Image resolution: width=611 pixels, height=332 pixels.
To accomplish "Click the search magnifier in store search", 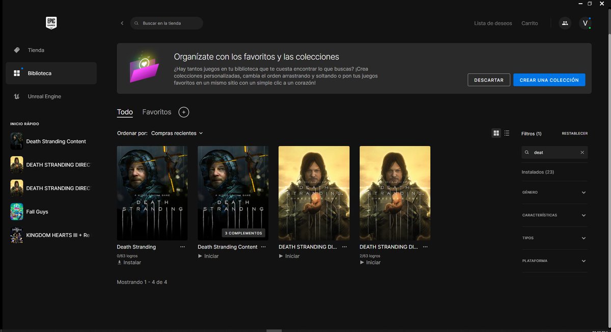I will point(136,23).
